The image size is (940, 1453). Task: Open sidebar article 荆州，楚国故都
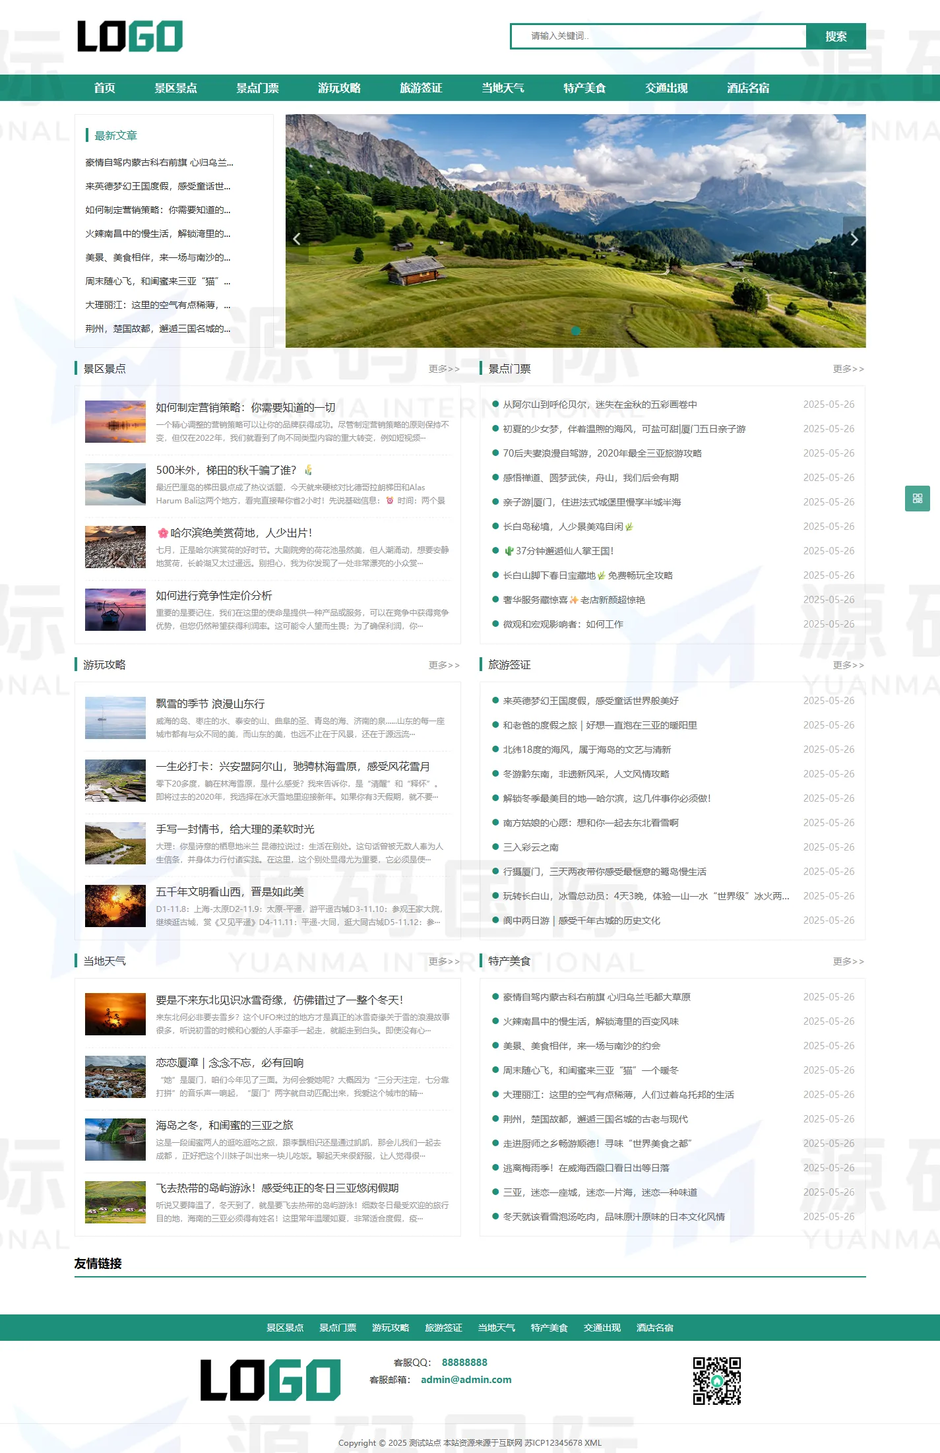158,329
